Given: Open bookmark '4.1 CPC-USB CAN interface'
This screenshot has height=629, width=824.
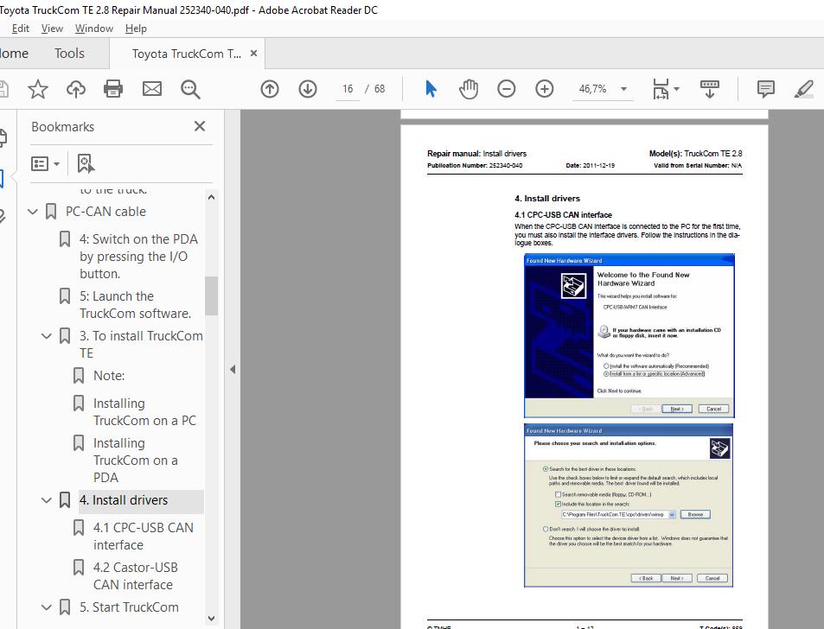Looking at the screenshot, I should tap(143, 536).
